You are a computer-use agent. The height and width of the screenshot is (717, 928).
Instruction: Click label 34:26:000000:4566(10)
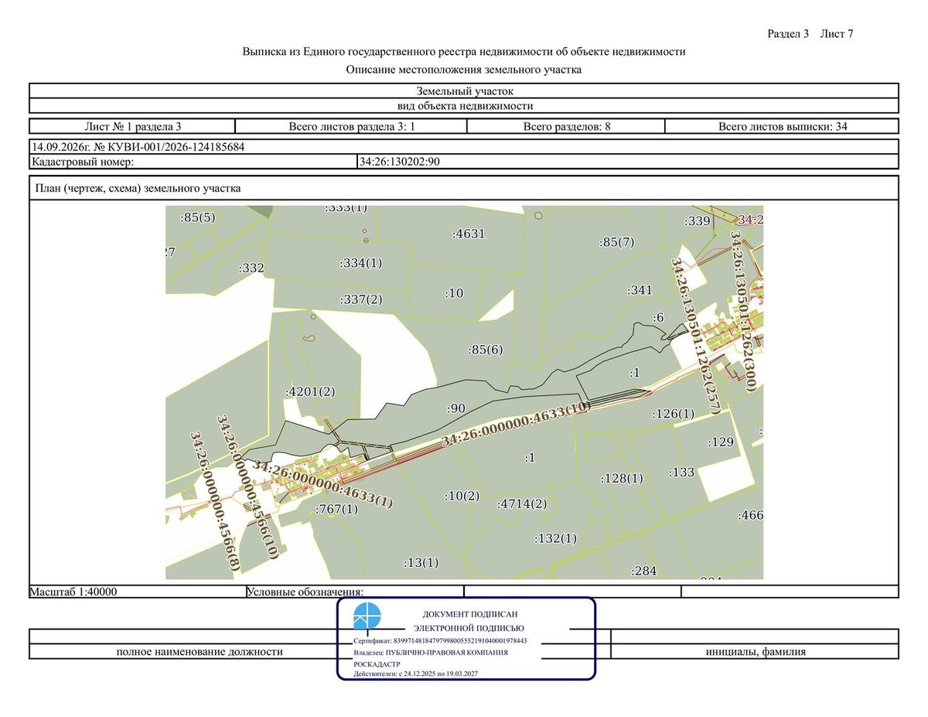pyautogui.click(x=247, y=487)
